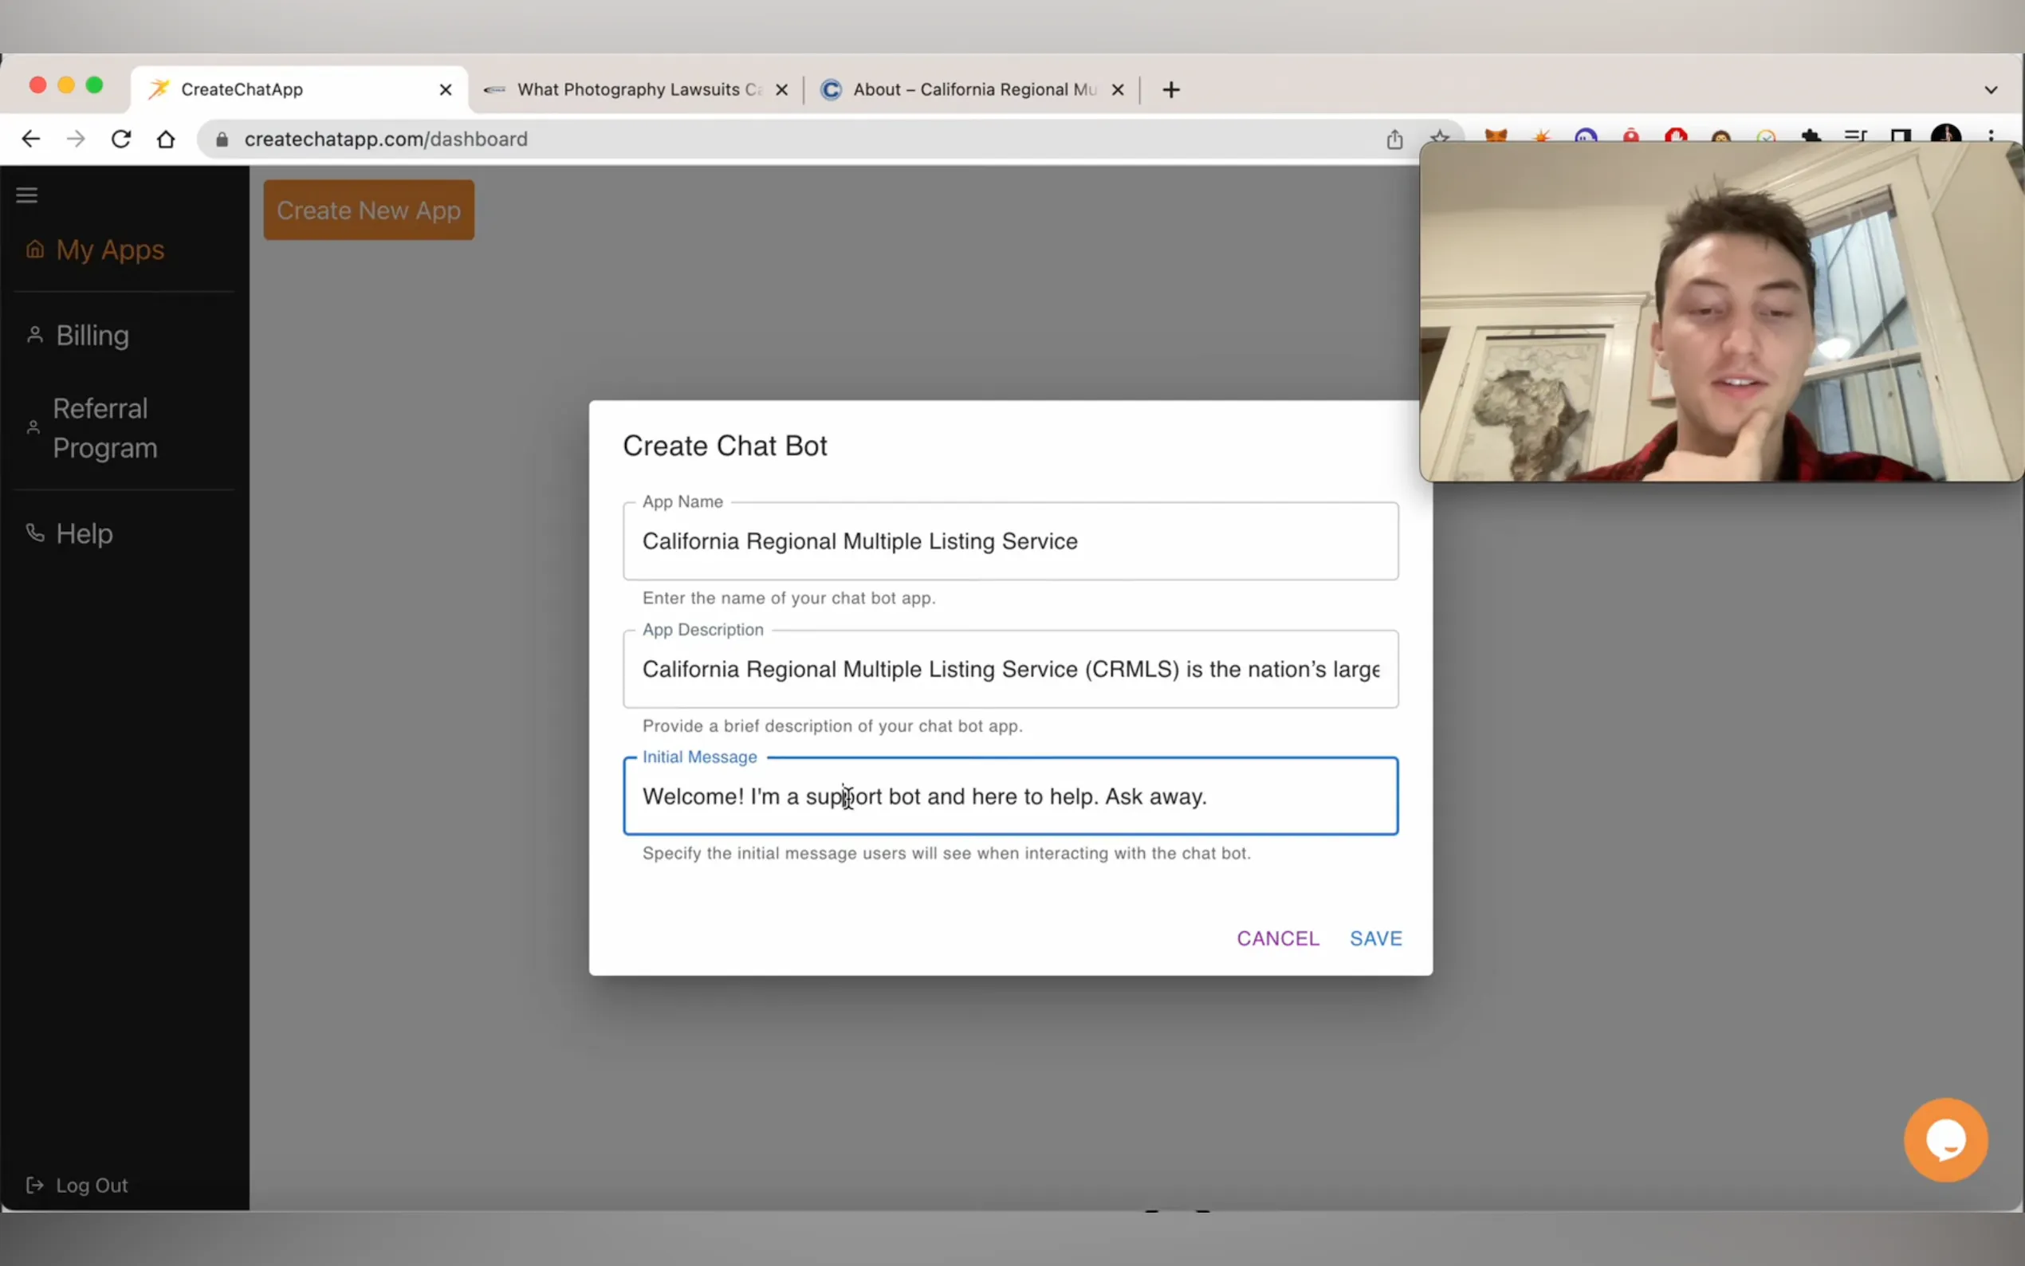The width and height of the screenshot is (2025, 1266).
Task: Click the Log Out icon in sidebar
Action: click(35, 1185)
